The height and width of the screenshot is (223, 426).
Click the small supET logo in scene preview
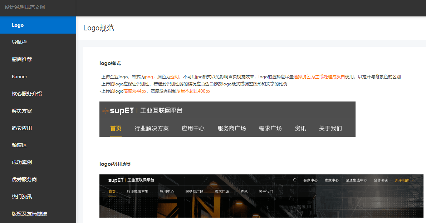coord(116,180)
